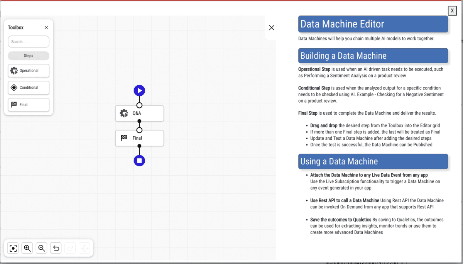This screenshot has width=463, height=264.
Task: Undo the last canvas action
Action: pyautogui.click(x=56, y=248)
